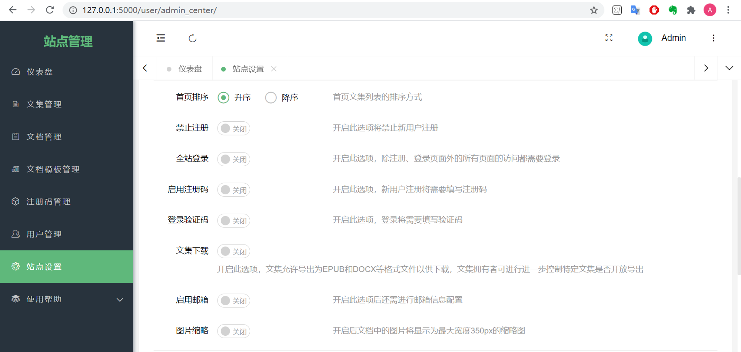Go to 文集管理 in sidebar
Screen dimensions: 741x352
pos(67,104)
